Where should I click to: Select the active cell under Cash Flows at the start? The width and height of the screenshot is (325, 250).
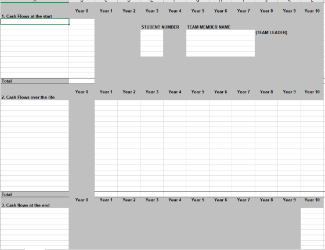pyautogui.click(x=35, y=21)
